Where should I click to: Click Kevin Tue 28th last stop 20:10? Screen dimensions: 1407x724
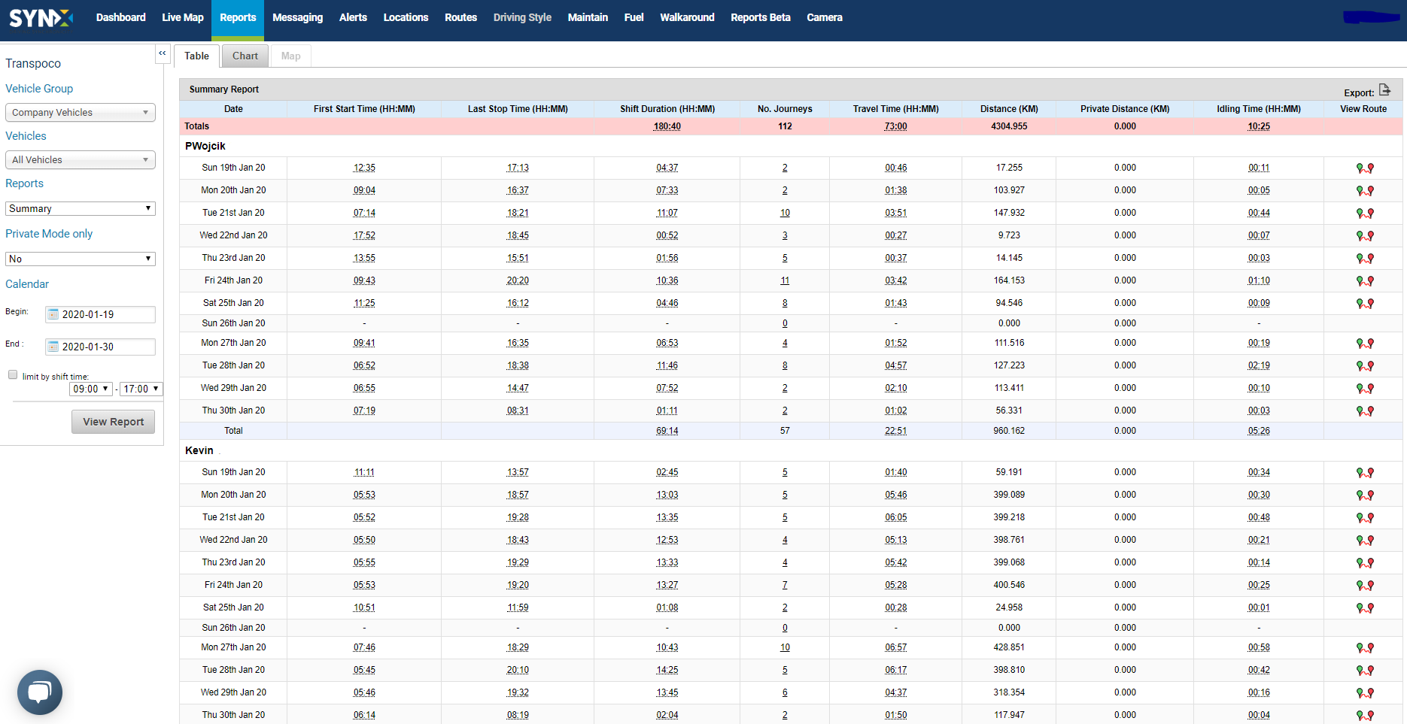point(518,671)
